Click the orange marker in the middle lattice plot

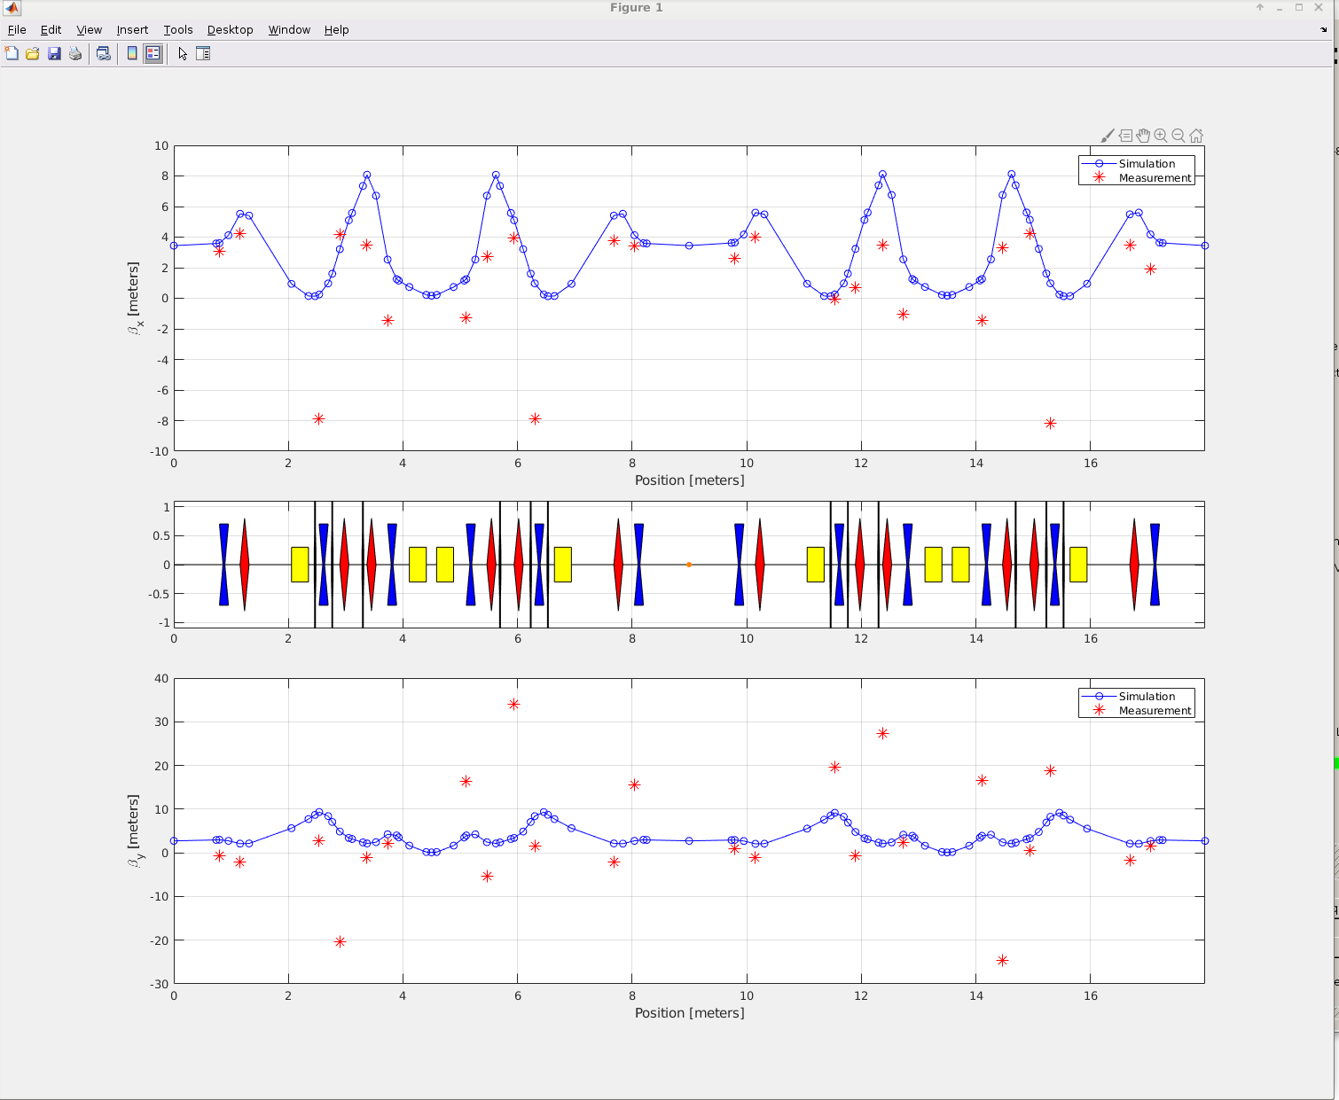[689, 565]
